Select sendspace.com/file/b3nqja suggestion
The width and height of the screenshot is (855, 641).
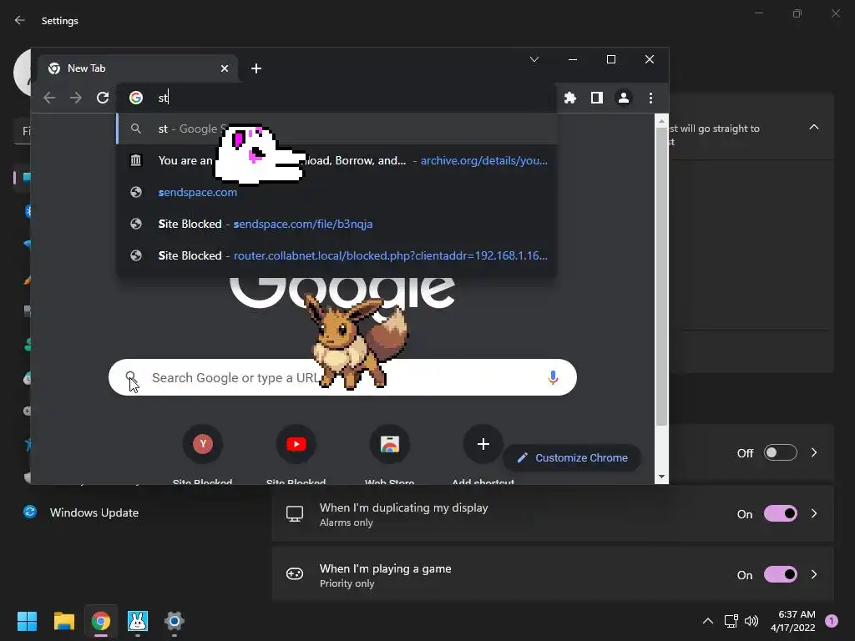[x=336, y=224]
